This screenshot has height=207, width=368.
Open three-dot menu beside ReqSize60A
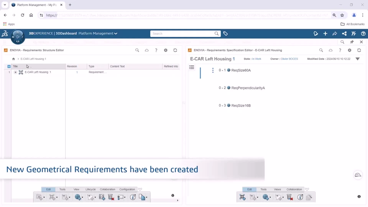coord(213,70)
